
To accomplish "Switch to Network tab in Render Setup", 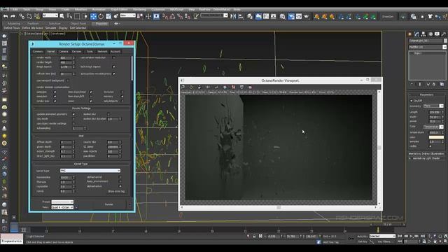I will click(x=102, y=51).
